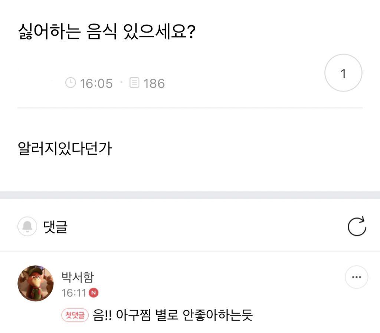Select the 댓글 section header
The image size is (380, 333).
(x=55, y=227)
